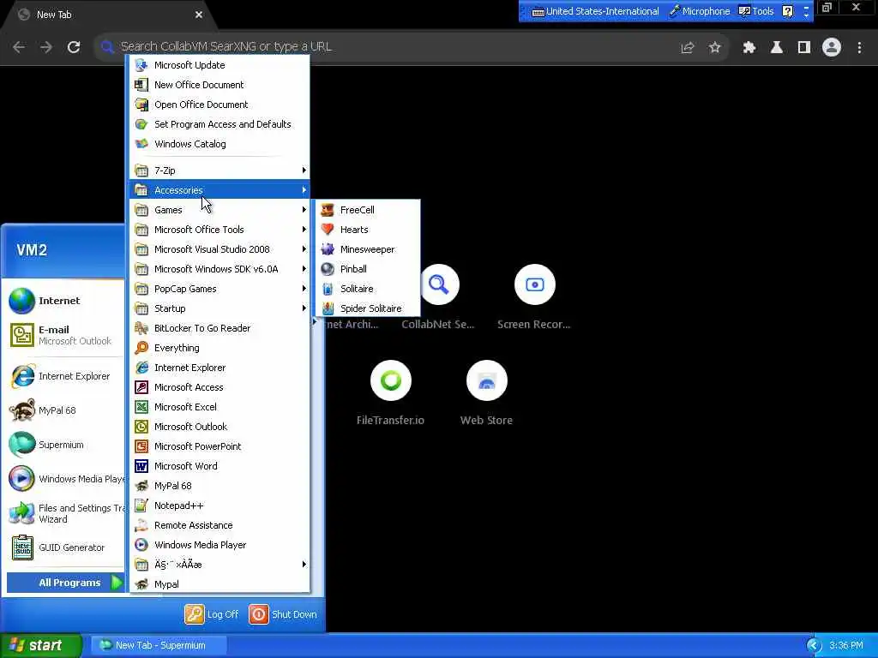Expand the PopCap Games folder
The height and width of the screenshot is (658, 878).
[219, 289]
